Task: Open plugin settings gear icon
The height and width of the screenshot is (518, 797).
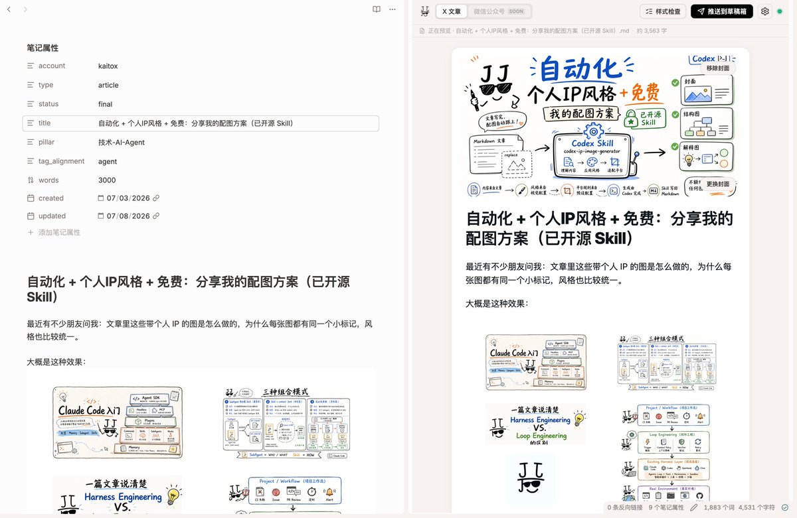Action: point(765,11)
